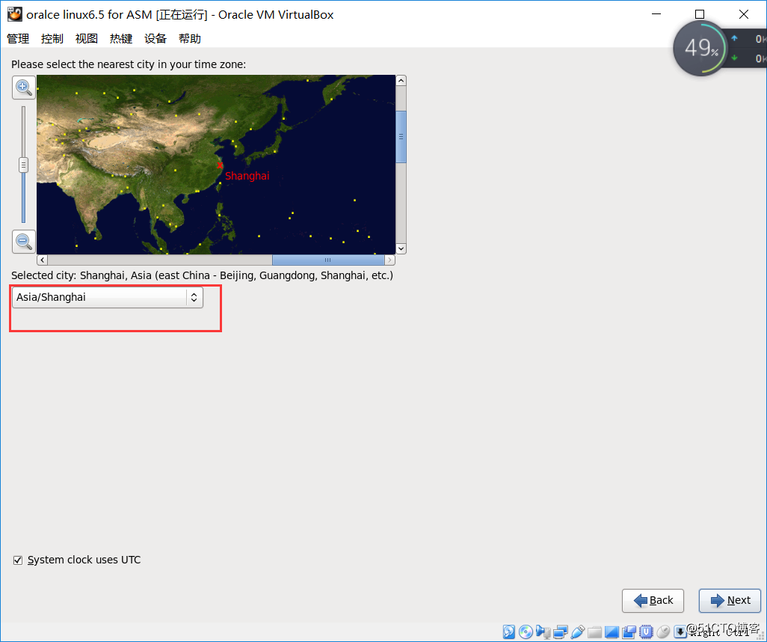767x642 pixels.
Task: Open the 视图 menu
Action: pyautogui.click(x=87, y=39)
